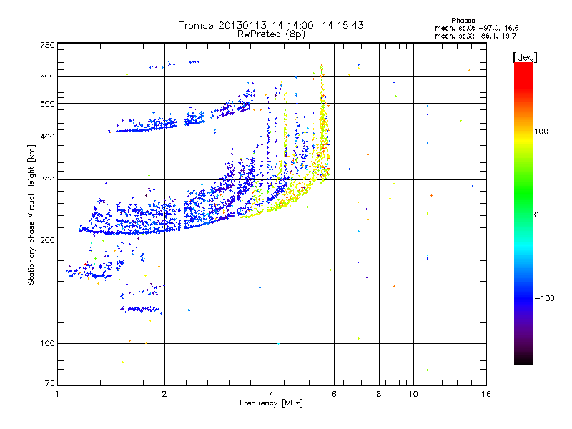Click the x-axis '2' tick label
This screenshot has height=429, width=572.
164,394
